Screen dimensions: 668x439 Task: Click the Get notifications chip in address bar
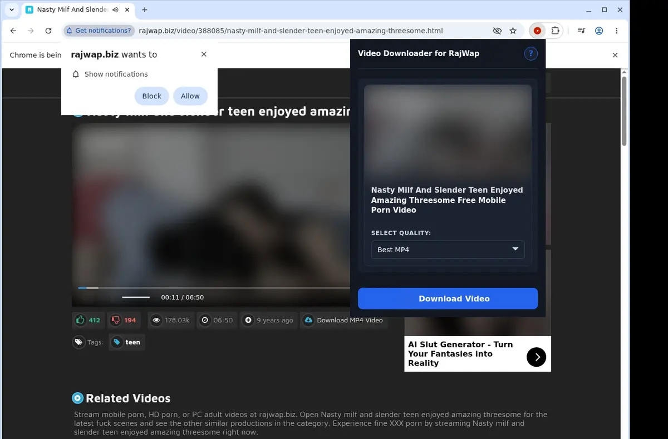[99, 31]
